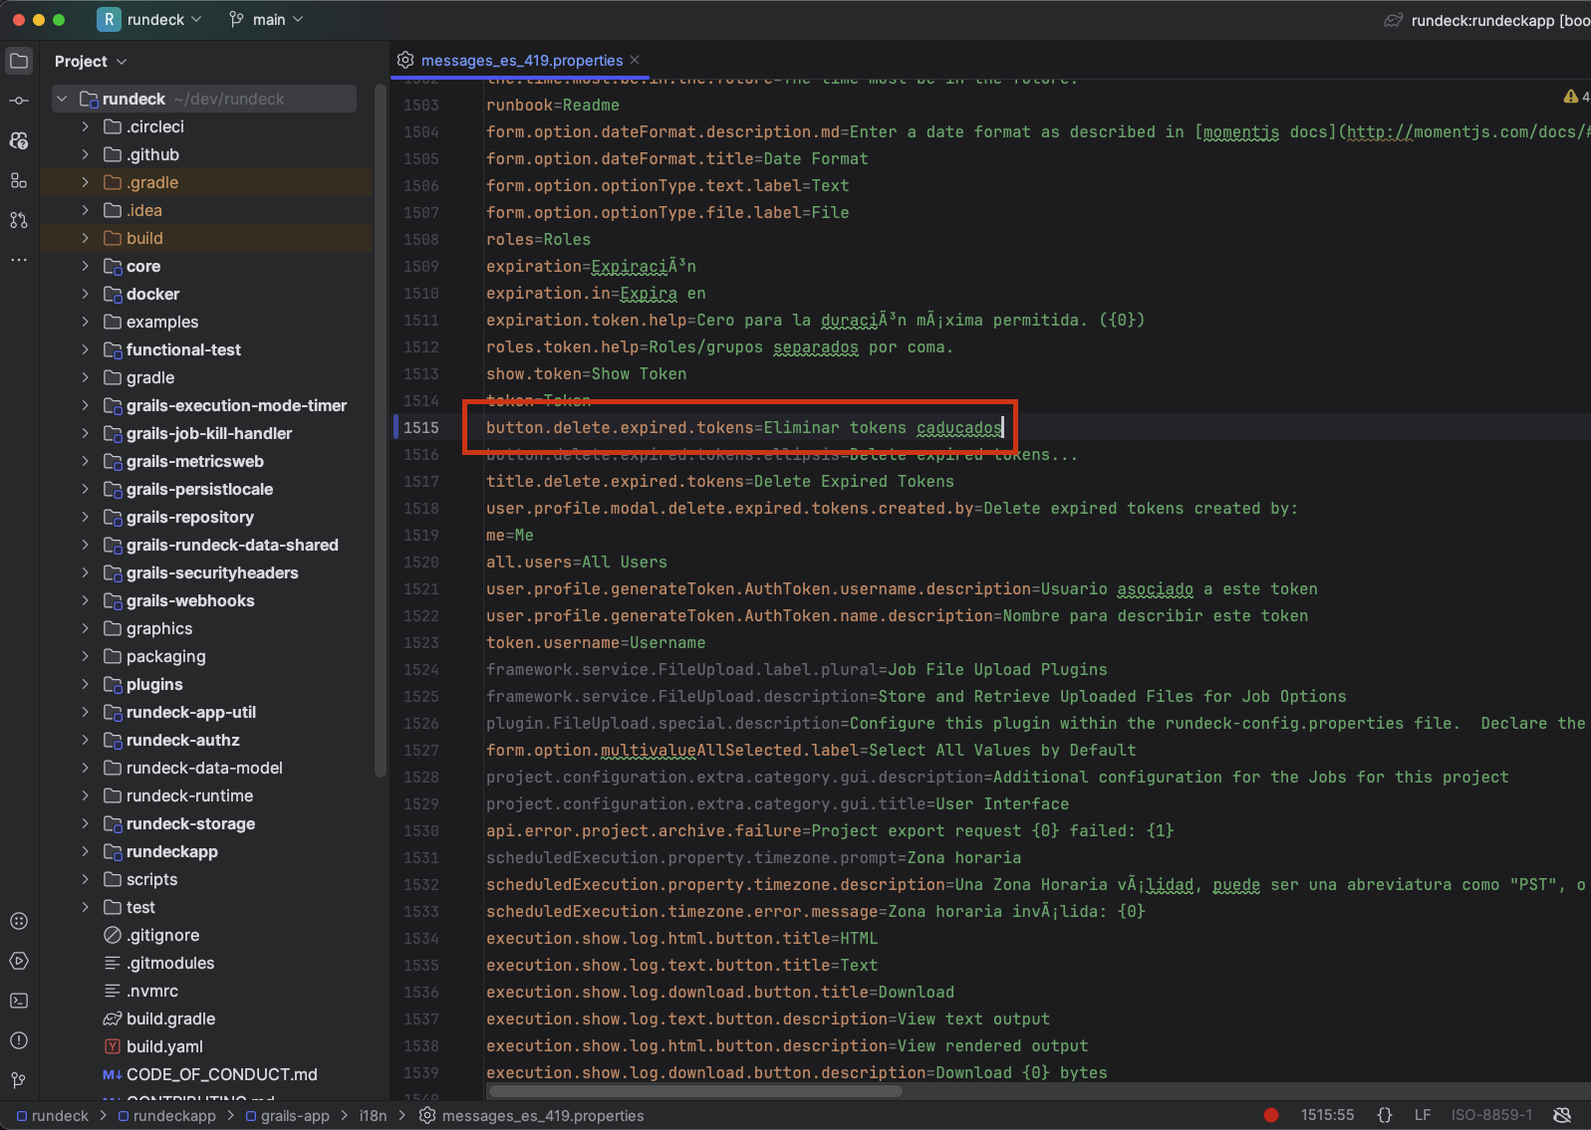Open the Pull Requests tool window
Image resolution: width=1591 pixels, height=1130 pixels.
tap(19, 220)
